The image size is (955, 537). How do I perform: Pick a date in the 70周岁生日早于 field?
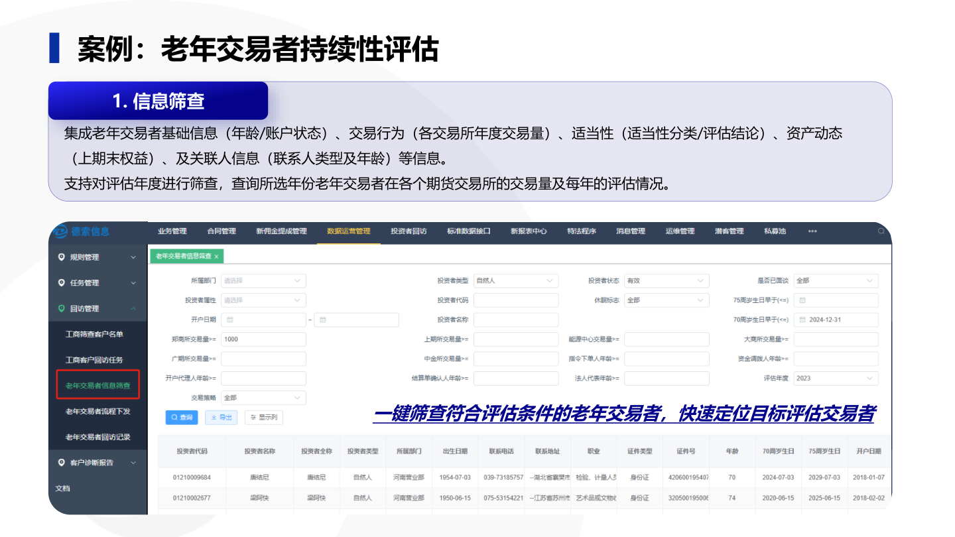coord(836,320)
